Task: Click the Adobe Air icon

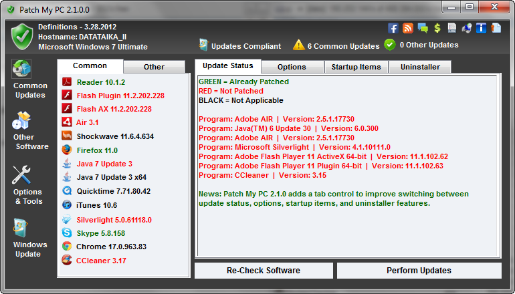Action: click(67, 122)
